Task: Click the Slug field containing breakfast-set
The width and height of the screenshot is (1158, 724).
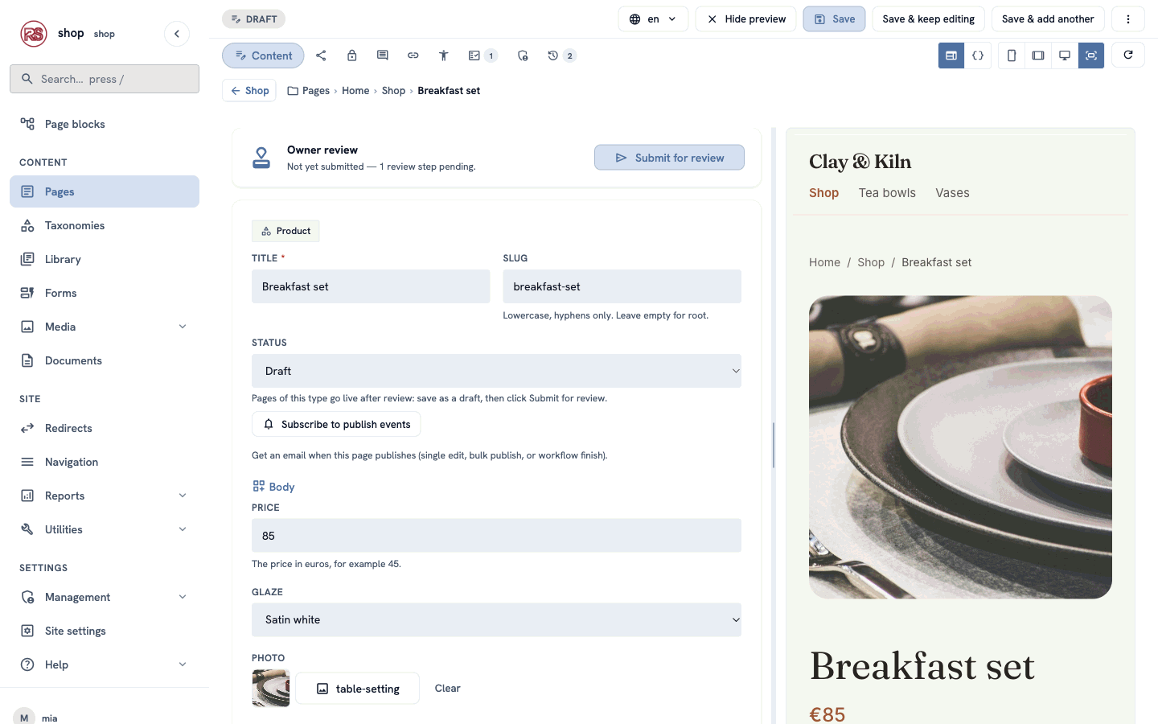Action: pos(622,286)
